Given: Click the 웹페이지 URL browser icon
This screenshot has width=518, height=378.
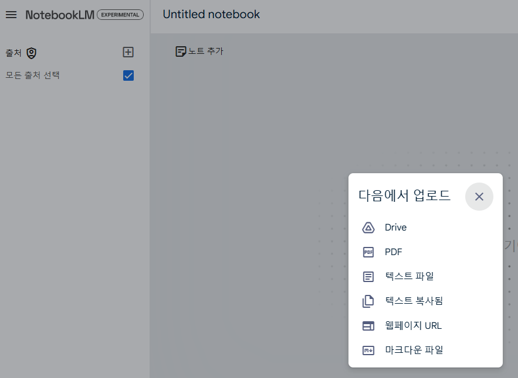Looking at the screenshot, I should [x=368, y=326].
